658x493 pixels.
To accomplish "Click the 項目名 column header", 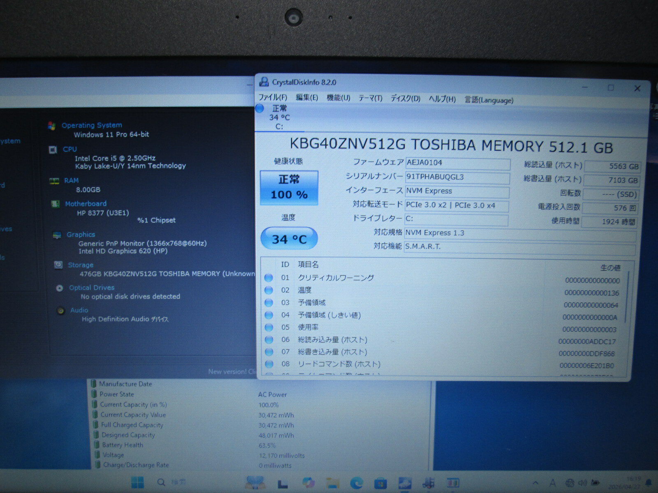I will pyautogui.click(x=308, y=265).
